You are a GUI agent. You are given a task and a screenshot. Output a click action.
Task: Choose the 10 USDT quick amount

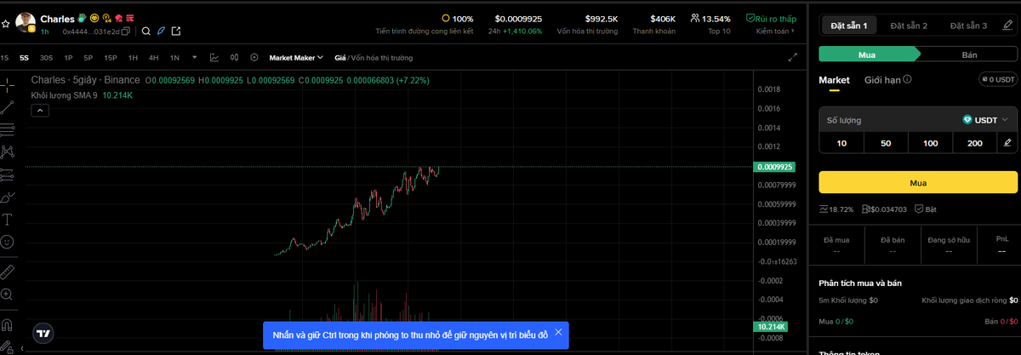point(841,143)
